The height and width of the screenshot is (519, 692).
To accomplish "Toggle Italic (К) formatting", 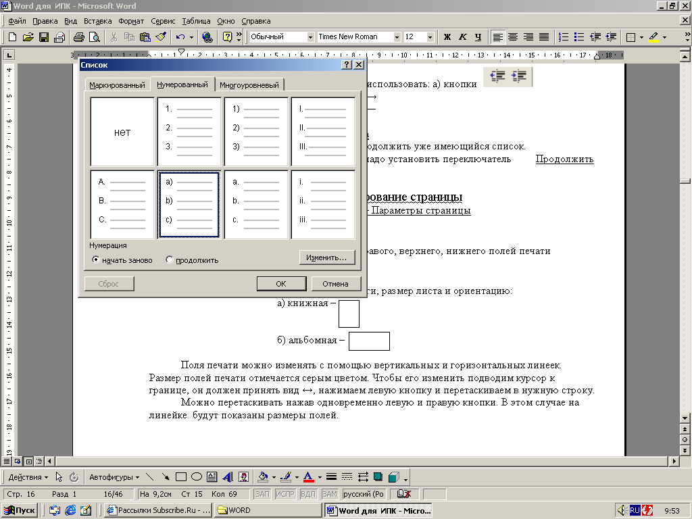I will point(462,37).
